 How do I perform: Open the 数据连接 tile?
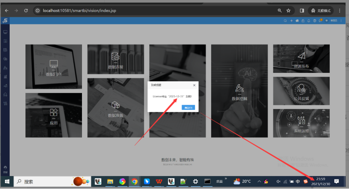pyautogui.click(x=116, y=59)
